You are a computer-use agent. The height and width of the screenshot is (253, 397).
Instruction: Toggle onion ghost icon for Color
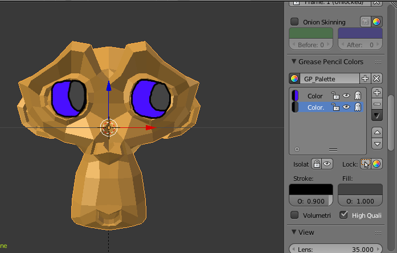point(358,96)
